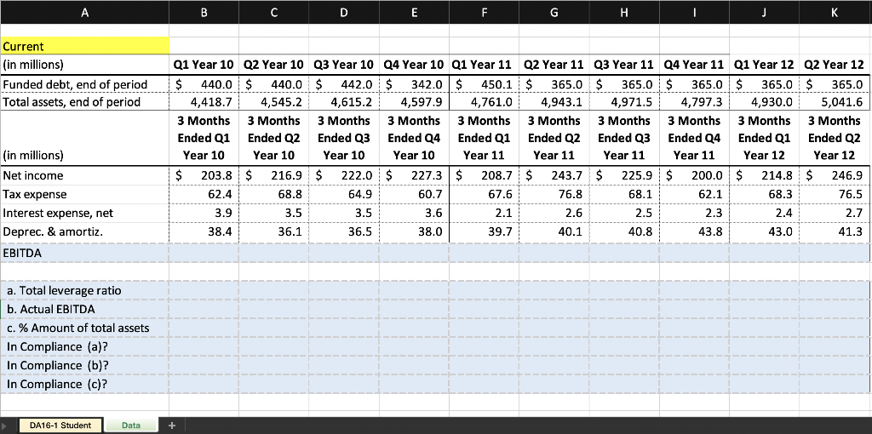Screen dimensions: 872x434
Task: Click the 'Q3 Year 11' header cell
Action: (624, 65)
